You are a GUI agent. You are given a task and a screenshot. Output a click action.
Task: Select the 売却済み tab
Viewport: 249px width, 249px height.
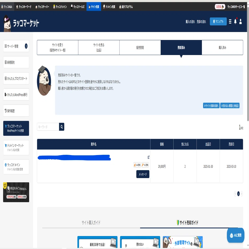click(x=181, y=47)
